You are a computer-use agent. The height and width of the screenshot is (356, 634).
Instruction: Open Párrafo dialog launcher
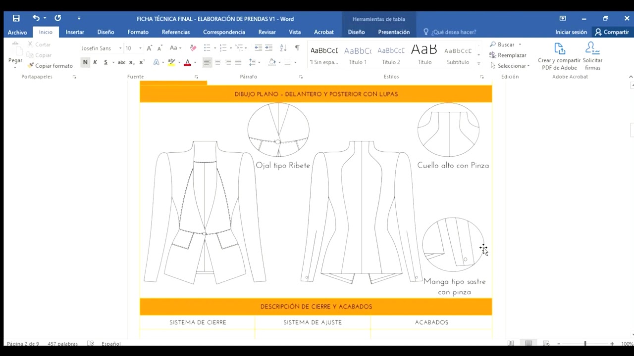tap(301, 77)
